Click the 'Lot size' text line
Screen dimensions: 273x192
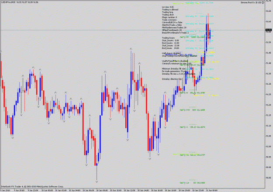168,7
